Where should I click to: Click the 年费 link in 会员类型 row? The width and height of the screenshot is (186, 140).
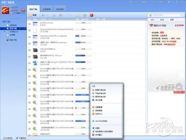click(x=162, y=36)
